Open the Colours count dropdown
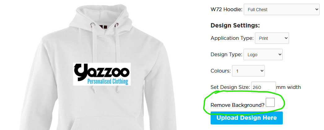 point(248,71)
